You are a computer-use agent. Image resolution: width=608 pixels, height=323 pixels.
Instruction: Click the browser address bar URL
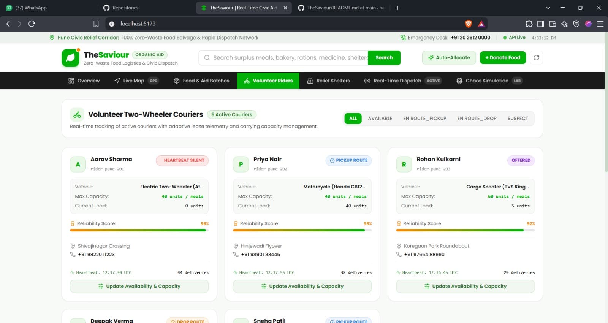138,24
